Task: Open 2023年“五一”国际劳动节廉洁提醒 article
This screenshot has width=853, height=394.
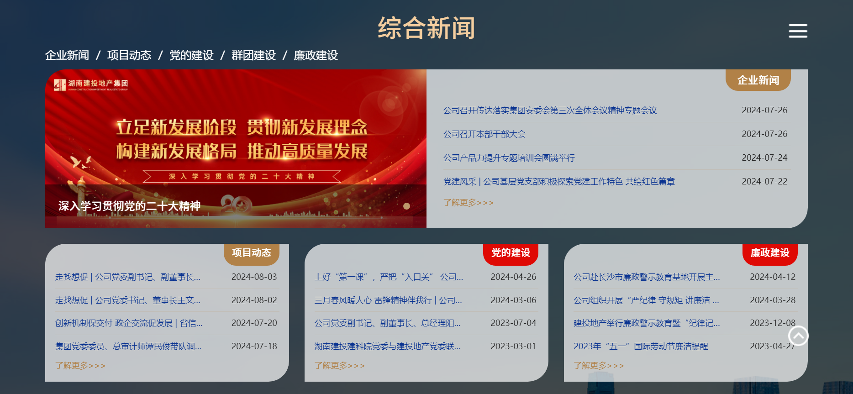Action: point(640,347)
